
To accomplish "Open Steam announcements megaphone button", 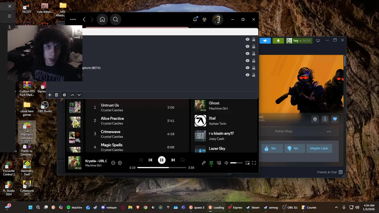I will 265,41.
